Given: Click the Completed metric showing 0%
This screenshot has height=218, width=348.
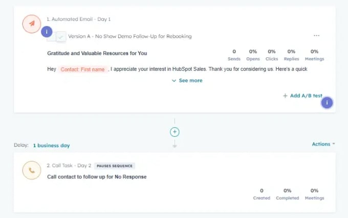Looking at the screenshot, I should [288, 194].
